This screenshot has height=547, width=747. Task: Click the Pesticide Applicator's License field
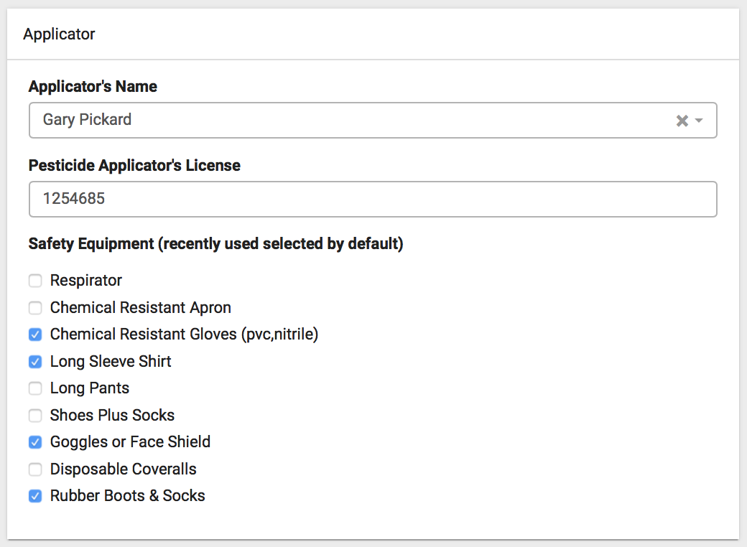point(372,199)
